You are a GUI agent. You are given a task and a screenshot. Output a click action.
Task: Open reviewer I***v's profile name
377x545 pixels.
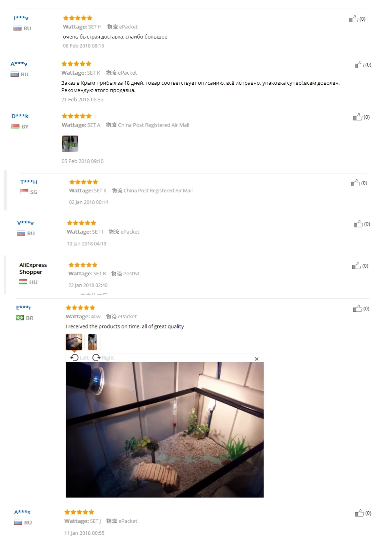pos(21,18)
